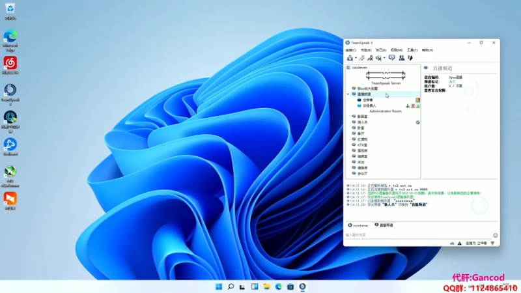Click the channel icon in the info panel header

coord(426,68)
